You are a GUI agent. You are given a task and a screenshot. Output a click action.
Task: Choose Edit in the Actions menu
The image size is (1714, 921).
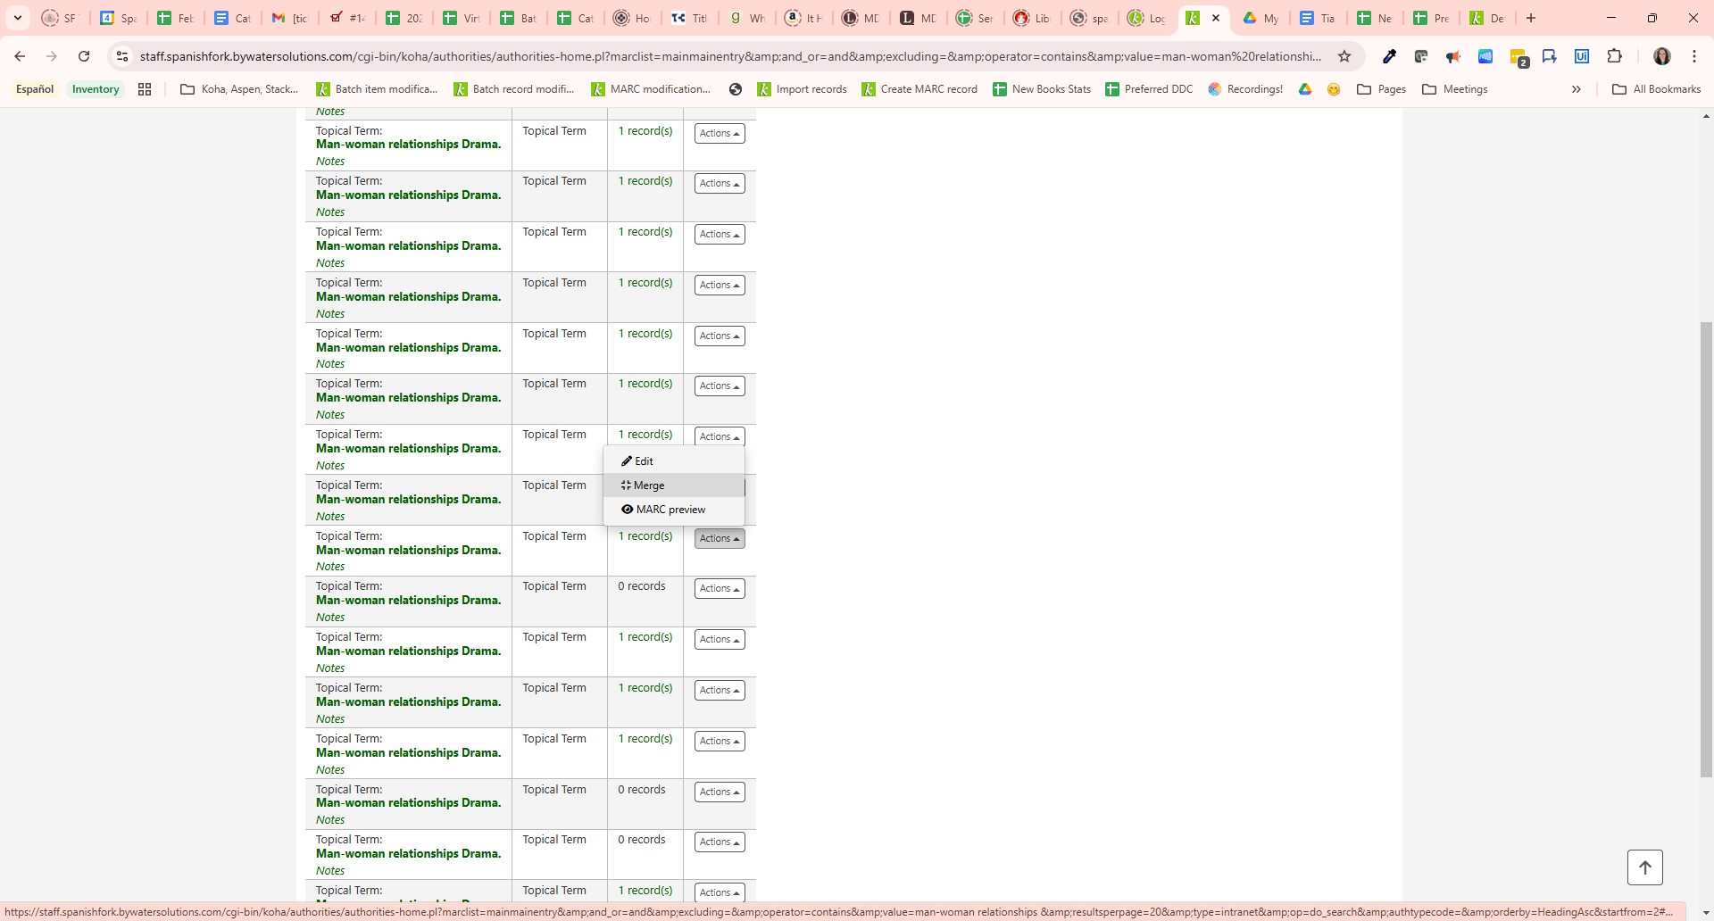pos(644,461)
